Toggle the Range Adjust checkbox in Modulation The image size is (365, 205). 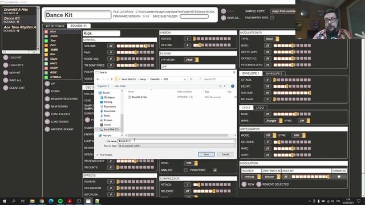pyautogui.click(x=339, y=177)
